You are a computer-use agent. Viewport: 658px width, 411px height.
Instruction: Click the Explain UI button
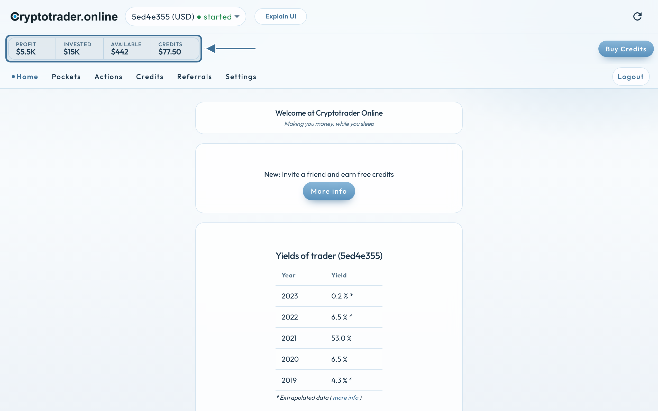281,16
